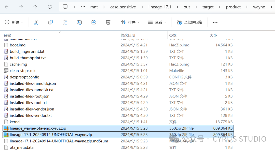The height and width of the screenshot is (150, 275).
Task: Select the ota_metadata file
Action: (22, 147)
